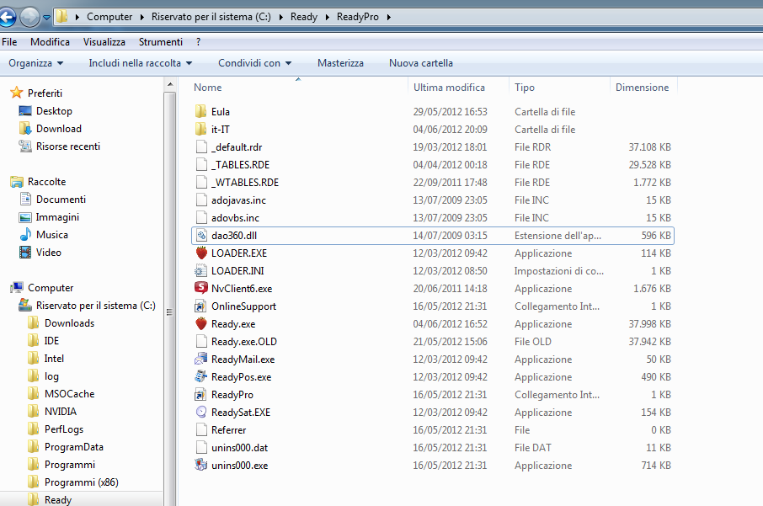Open the recent locations dropdown arrow
The height and width of the screenshot is (506, 763).
click(x=46, y=18)
